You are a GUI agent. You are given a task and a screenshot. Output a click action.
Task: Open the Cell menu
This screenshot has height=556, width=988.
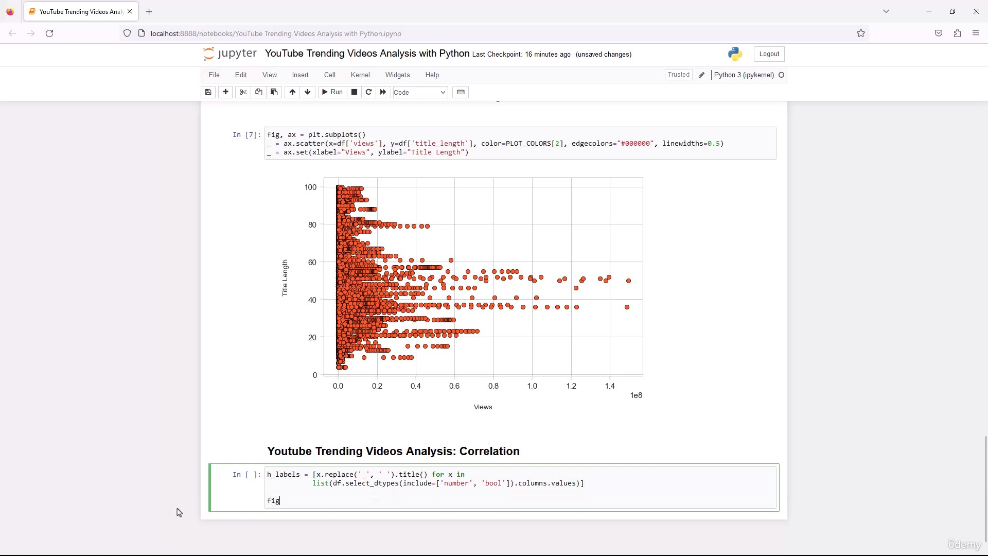tap(330, 75)
